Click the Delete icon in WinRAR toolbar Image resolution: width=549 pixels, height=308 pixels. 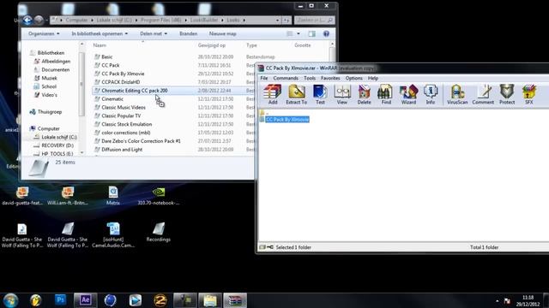click(364, 94)
